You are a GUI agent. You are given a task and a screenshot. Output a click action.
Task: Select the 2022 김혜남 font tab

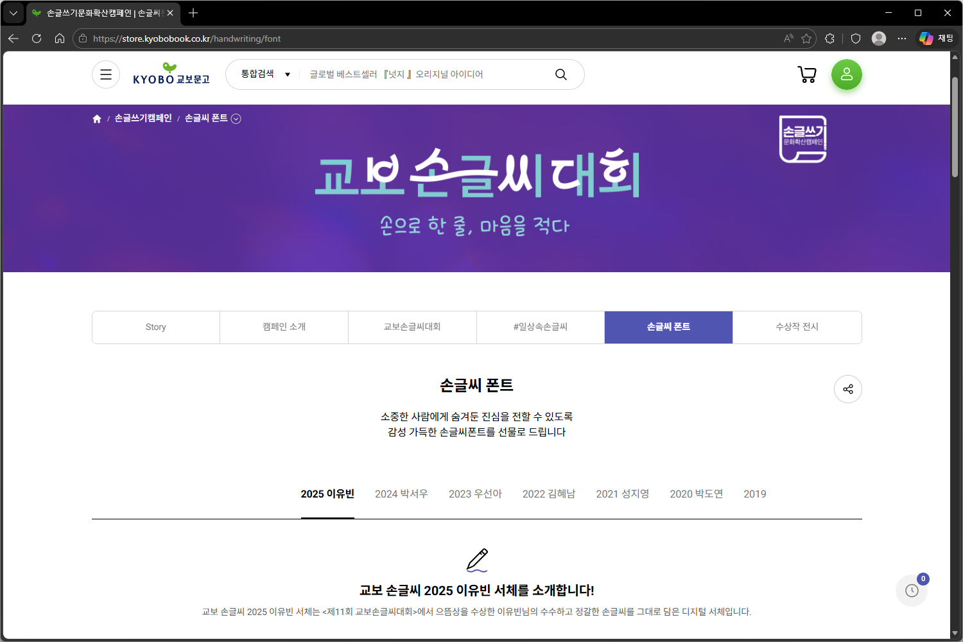tap(549, 494)
